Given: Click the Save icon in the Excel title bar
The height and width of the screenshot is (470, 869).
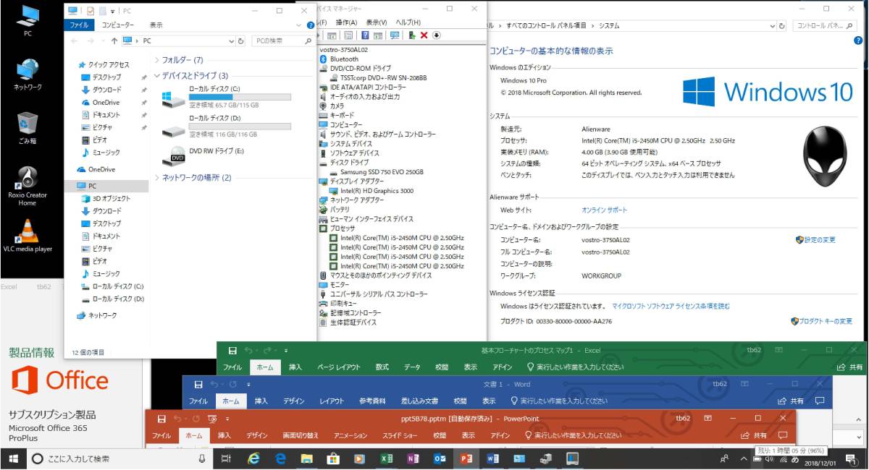Looking at the screenshot, I should [232, 350].
